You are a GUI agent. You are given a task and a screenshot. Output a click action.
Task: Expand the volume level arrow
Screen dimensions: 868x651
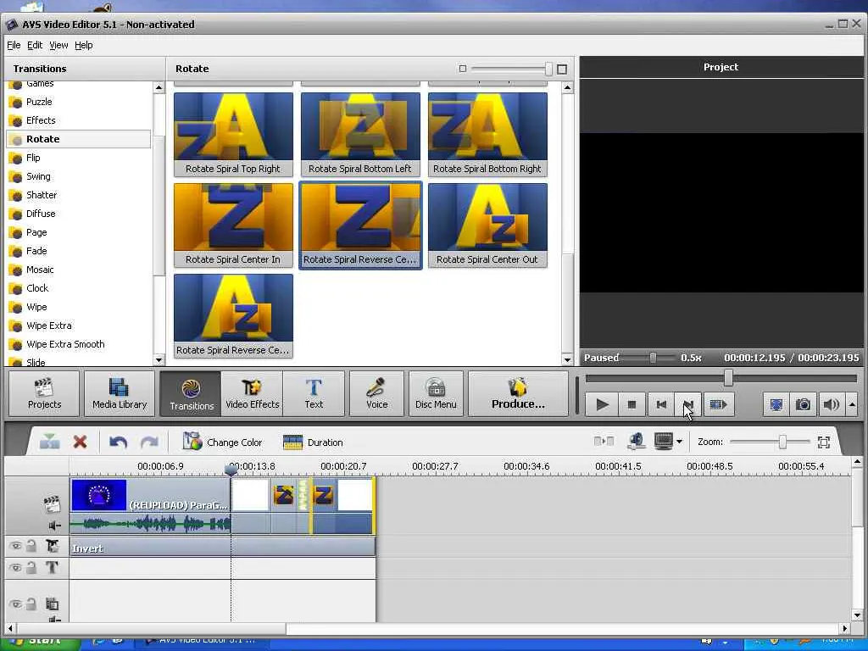point(852,404)
